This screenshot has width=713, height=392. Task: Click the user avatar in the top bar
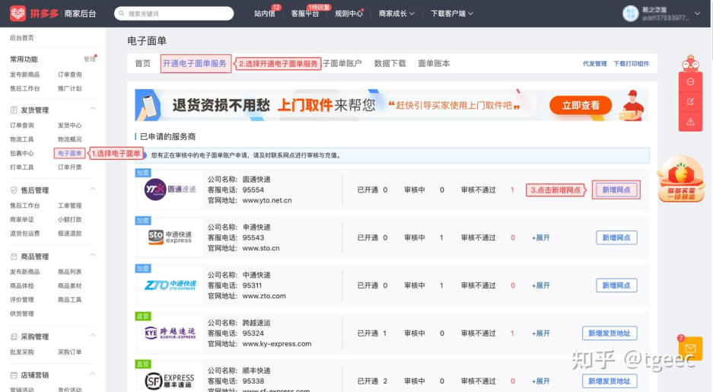coord(630,13)
